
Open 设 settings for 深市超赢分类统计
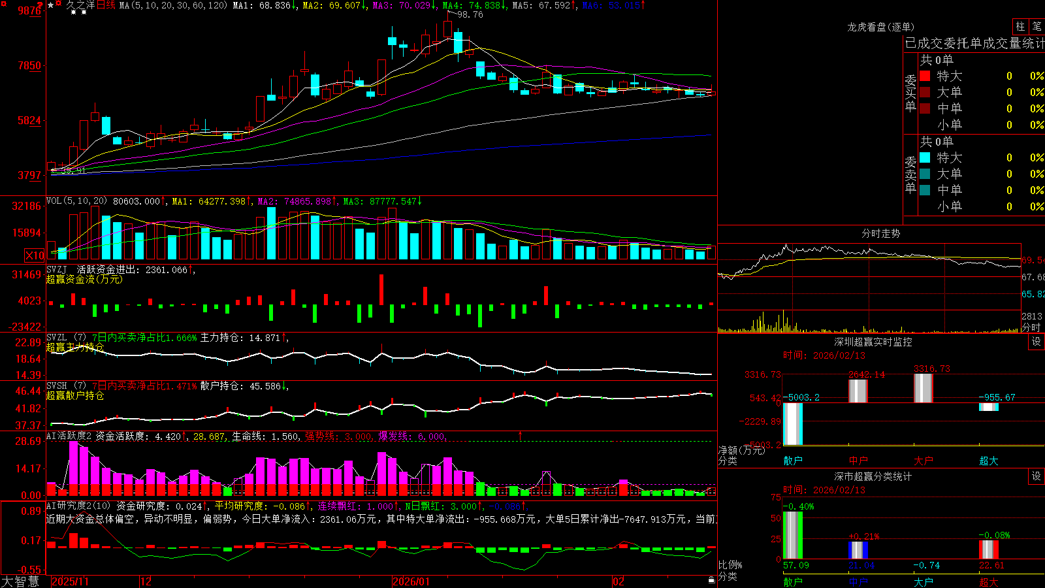[1037, 476]
